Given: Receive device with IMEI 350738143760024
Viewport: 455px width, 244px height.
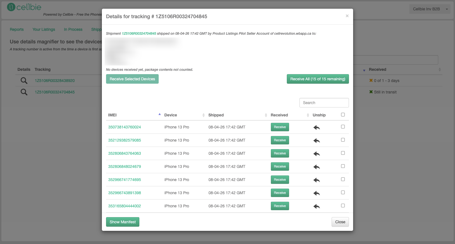Looking at the screenshot, I should pyautogui.click(x=280, y=127).
